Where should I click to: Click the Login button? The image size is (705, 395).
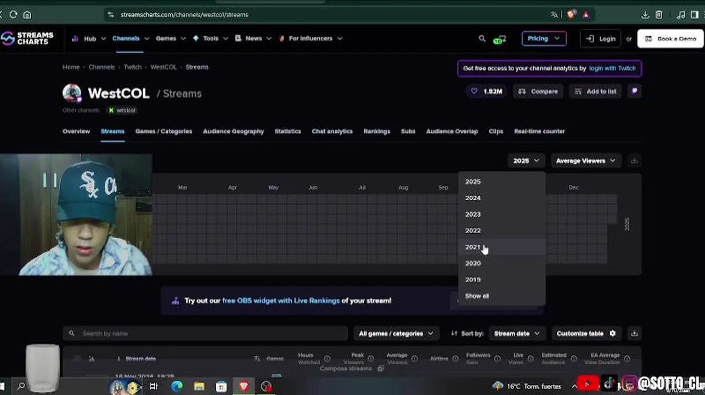[600, 38]
